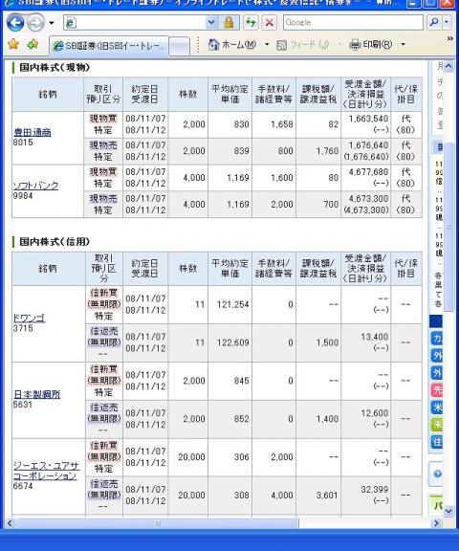This screenshot has width=459, height=551.
Task: Open a new blank tab
Action: [x=180, y=46]
